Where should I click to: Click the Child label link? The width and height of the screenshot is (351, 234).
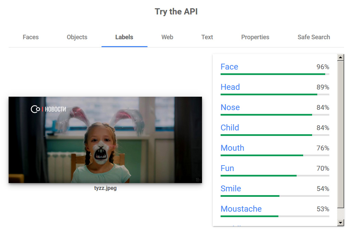click(x=230, y=128)
